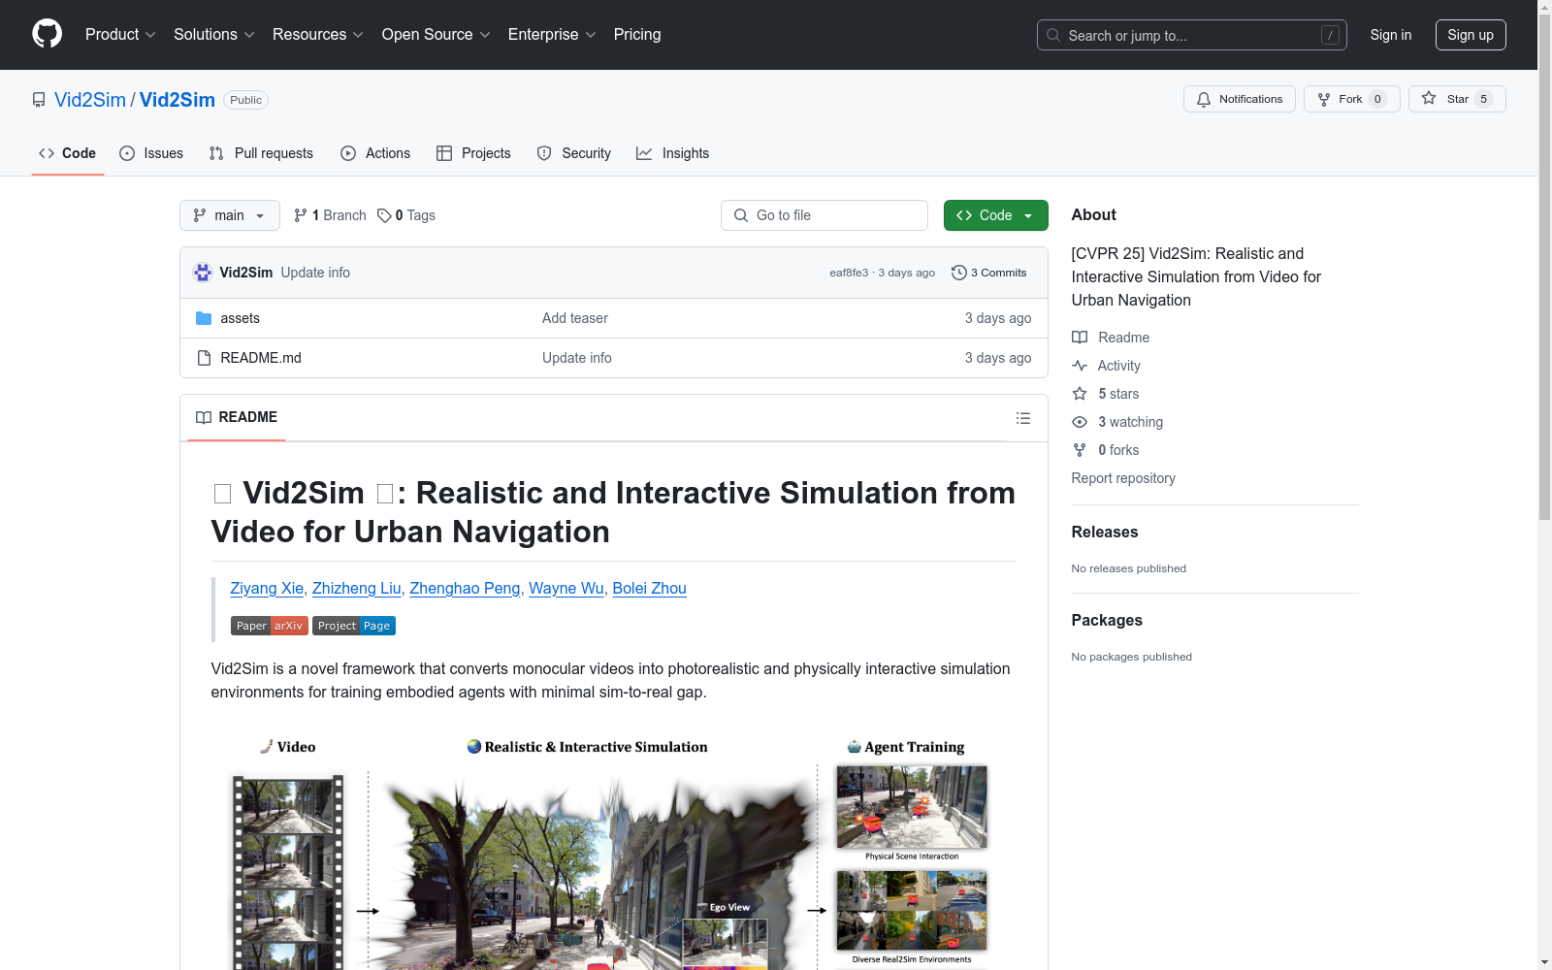The image size is (1552, 970).
Task: Click the assets folder icon
Action: 204,318
